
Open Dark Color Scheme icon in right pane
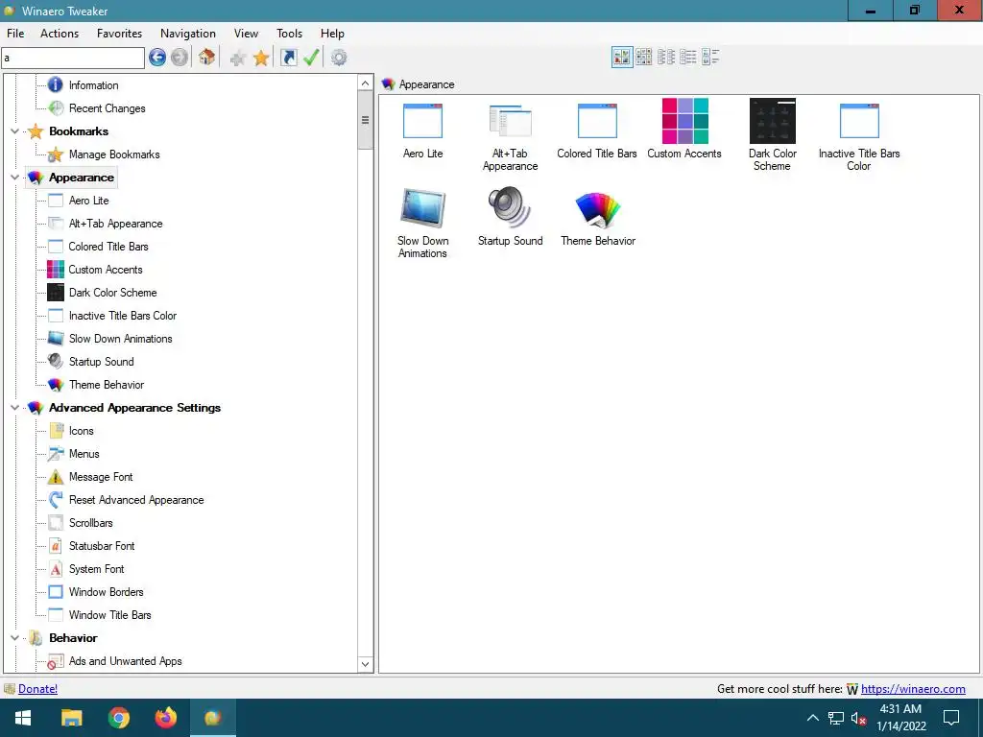click(773, 121)
